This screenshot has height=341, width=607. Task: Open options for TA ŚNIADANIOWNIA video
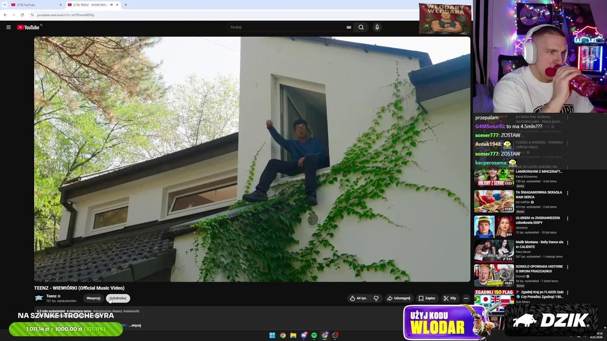click(568, 193)
